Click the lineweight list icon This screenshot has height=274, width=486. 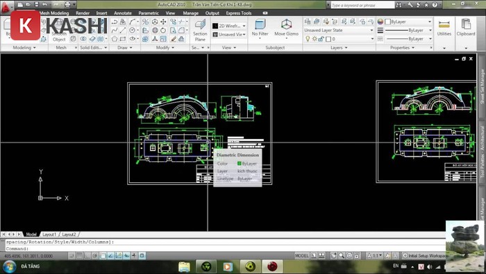click(380, 30)
